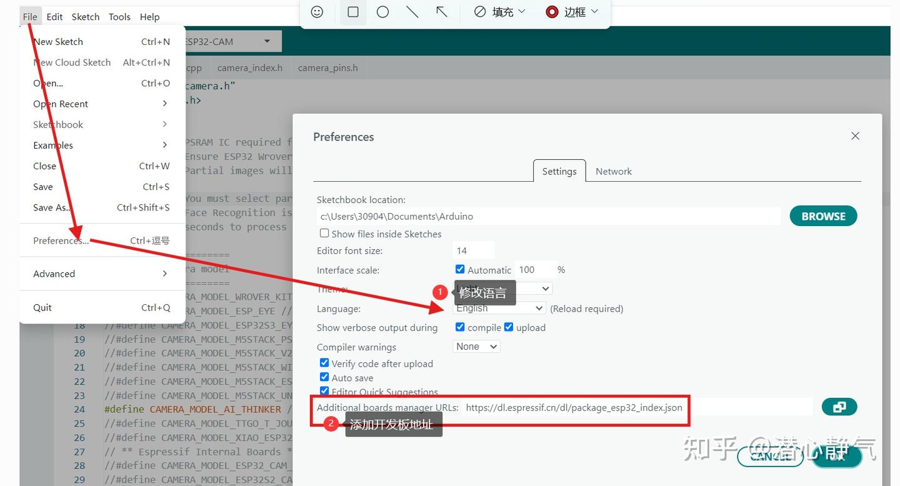Open additional boards manager URLs editor icon

(x=839, y=407)
